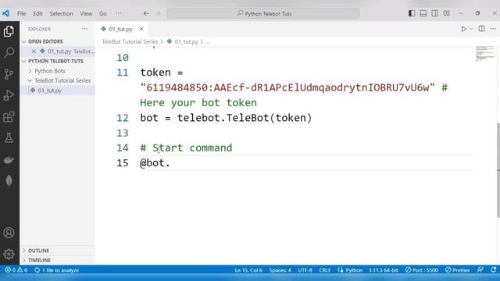The width and height of the screenshot is (500, 281).
Task: Open the Extensions view
Action: 9,116
